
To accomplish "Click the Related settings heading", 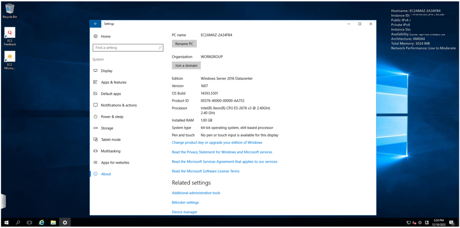I will tap(191, 183).
